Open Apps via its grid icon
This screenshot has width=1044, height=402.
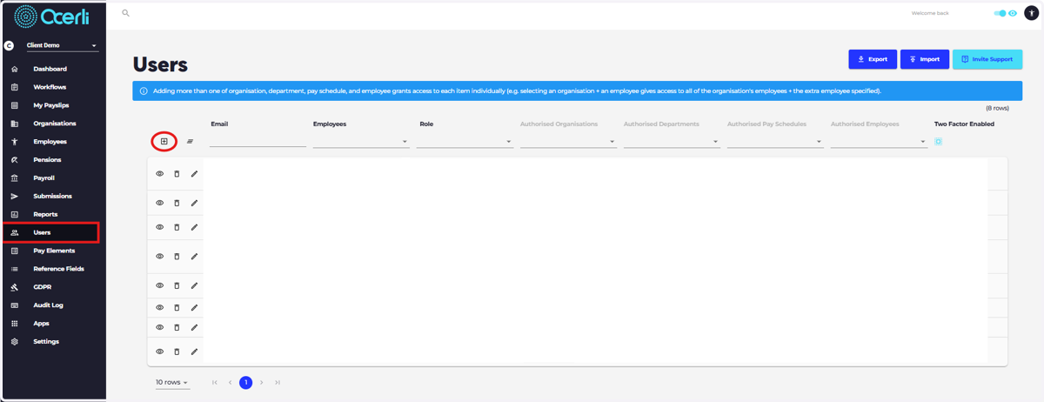tap(15, 324)
